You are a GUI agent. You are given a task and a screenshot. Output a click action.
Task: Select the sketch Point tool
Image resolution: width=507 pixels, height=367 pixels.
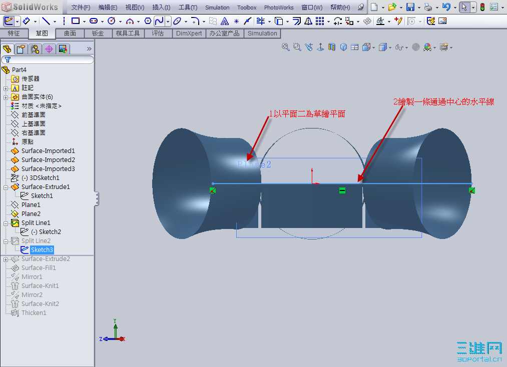click(236, 21)
